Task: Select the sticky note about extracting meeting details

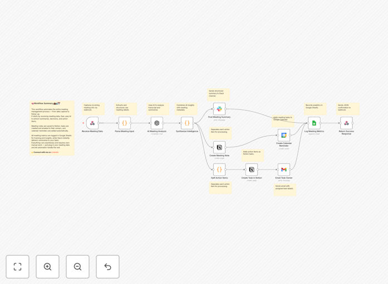Action: [125, 109]
